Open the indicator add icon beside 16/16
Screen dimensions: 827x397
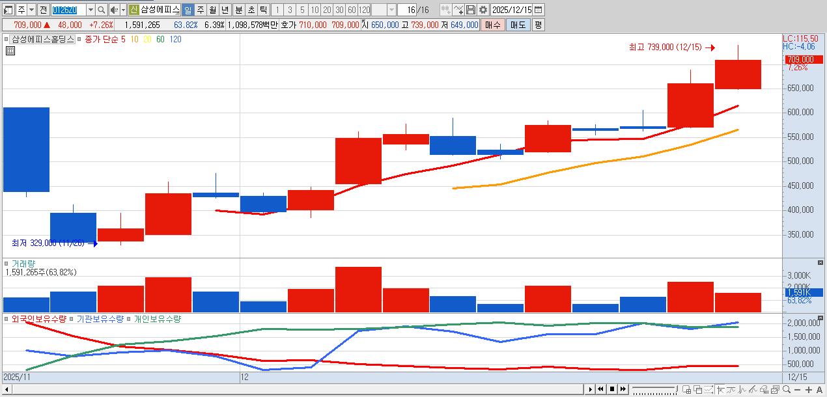446,10
